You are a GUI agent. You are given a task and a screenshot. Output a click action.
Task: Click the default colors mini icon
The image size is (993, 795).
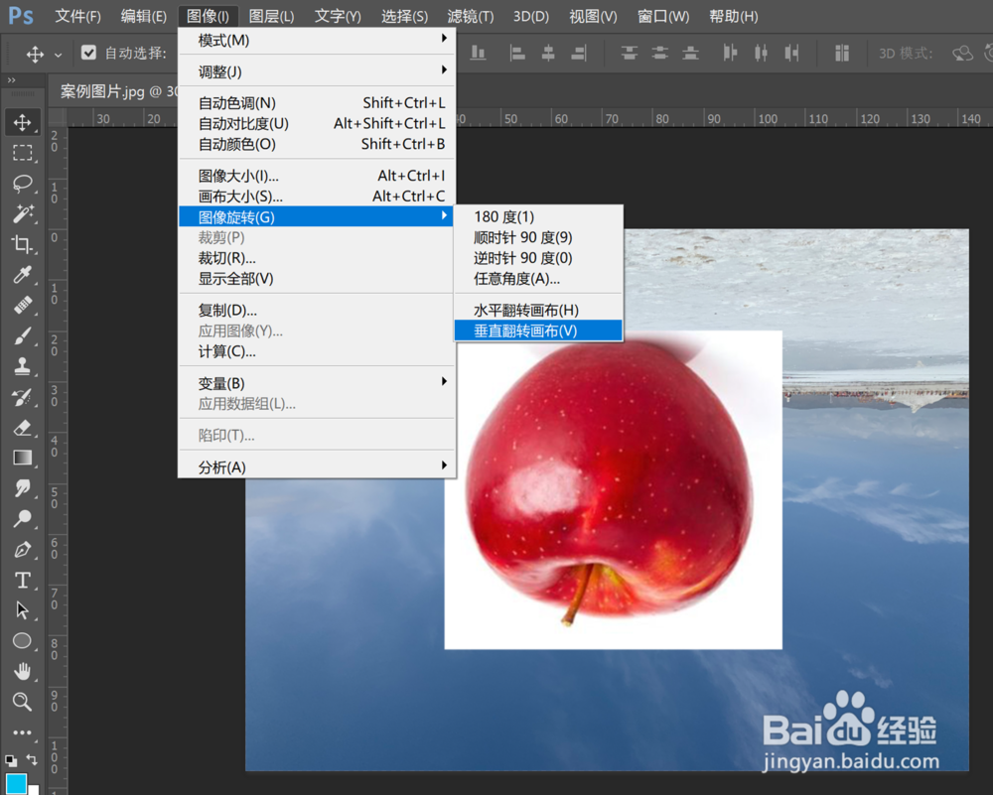coord(11,761)
